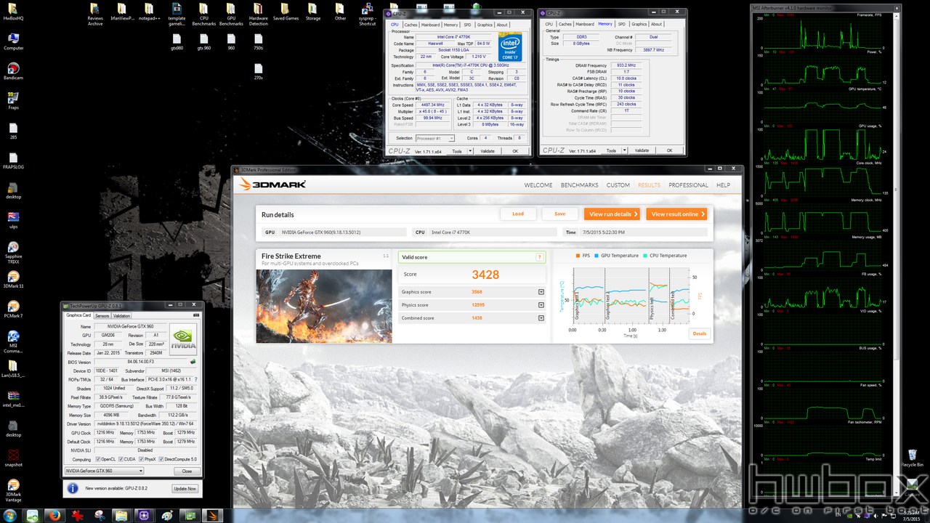Click Validate in left CPU-Z window
The width and height of the screenshot is (930, 523).
pos(488,151)
